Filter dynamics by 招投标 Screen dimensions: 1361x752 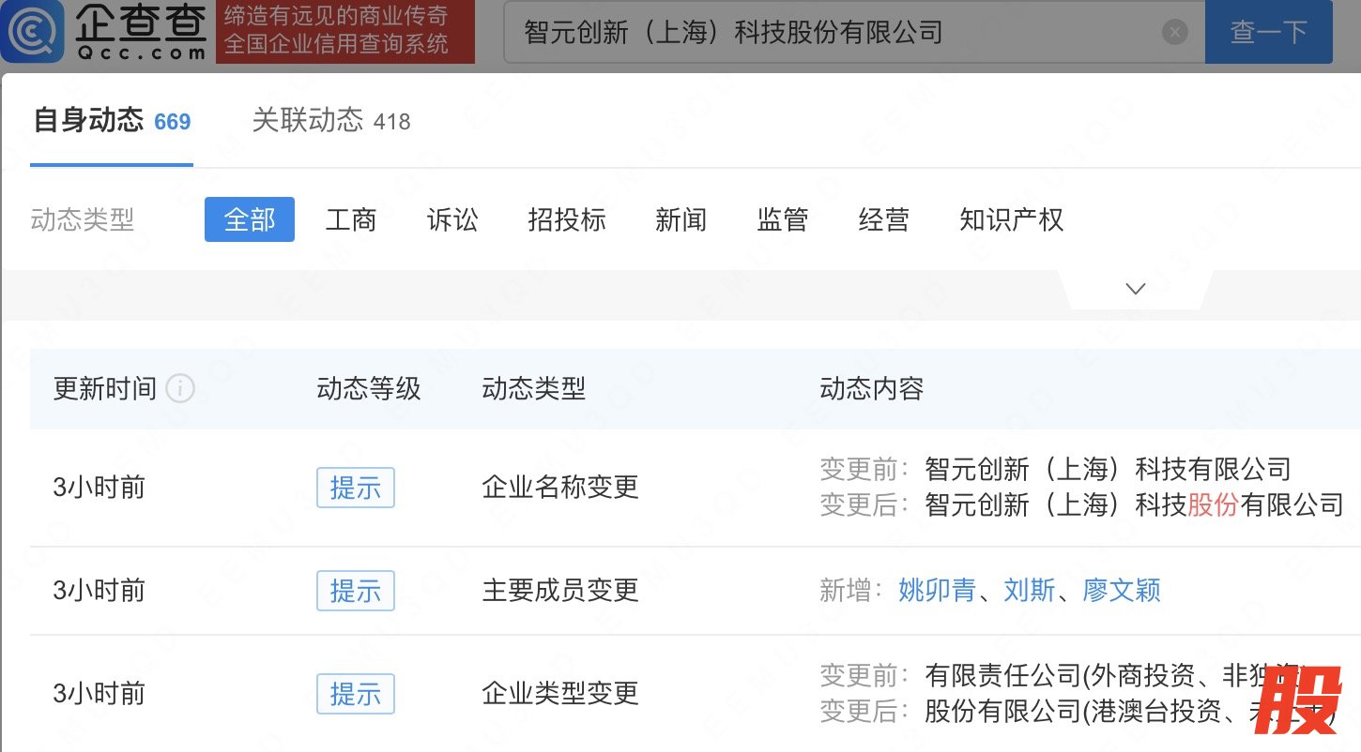click(567, 219)
